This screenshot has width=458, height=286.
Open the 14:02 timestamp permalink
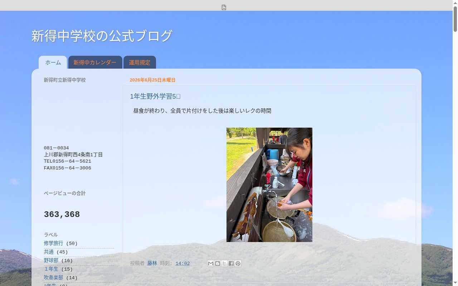182,263
